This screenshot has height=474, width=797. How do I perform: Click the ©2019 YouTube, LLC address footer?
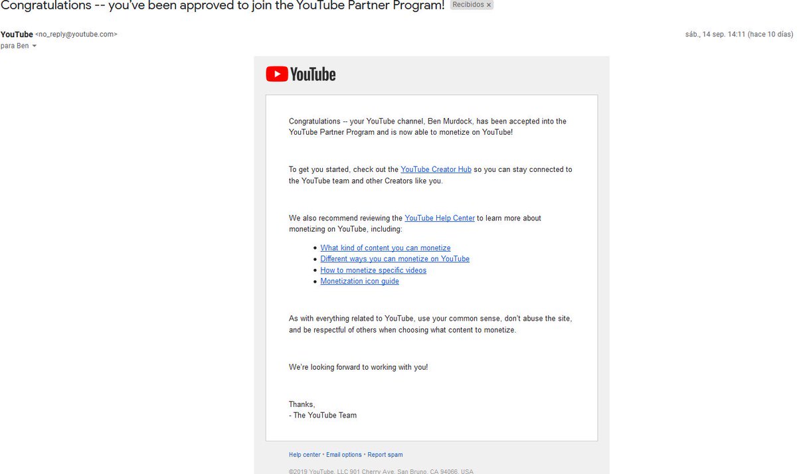pyautogui.click(x=381, y=471)
